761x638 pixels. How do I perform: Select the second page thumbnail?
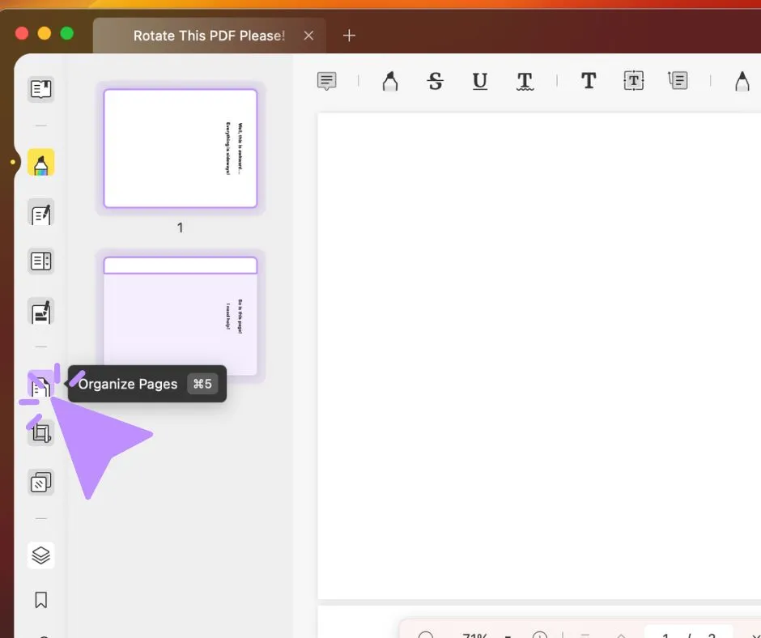pyautogui.click(x=180, y=316)
